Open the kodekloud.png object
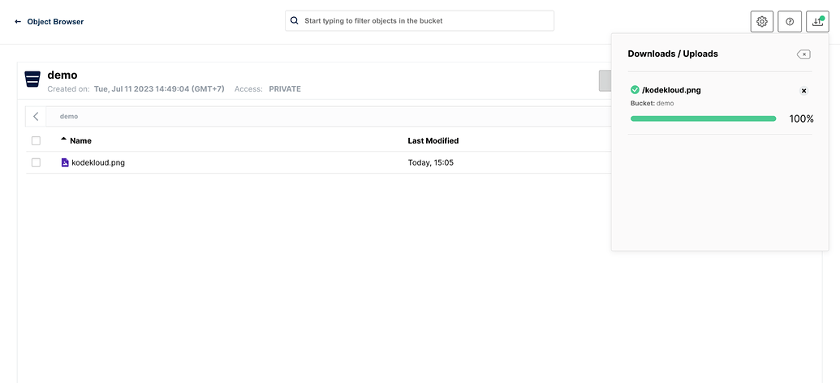The height and width of the screenshot is (383, 840). click(98, 162)
